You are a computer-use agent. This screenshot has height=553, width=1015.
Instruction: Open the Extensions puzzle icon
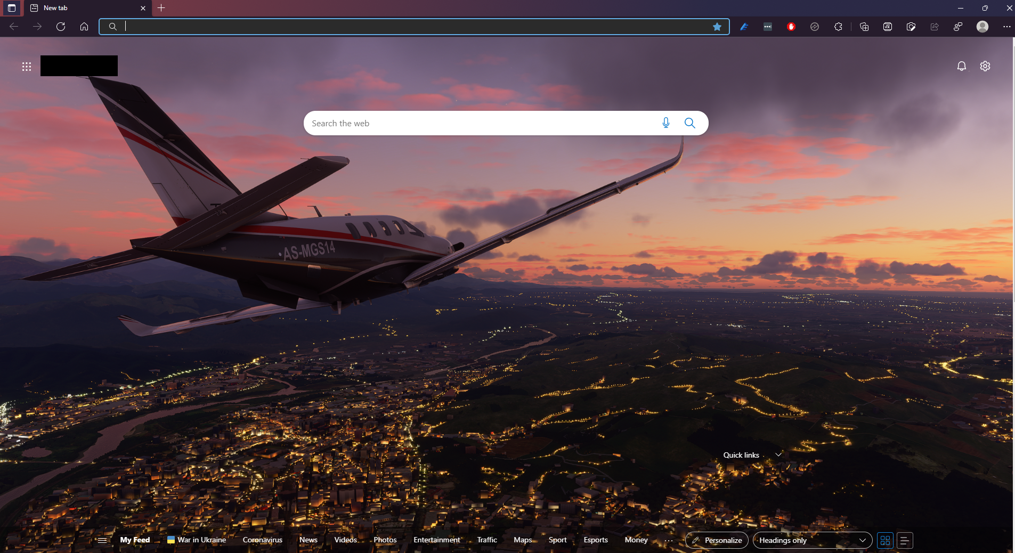tap(838, 27)
